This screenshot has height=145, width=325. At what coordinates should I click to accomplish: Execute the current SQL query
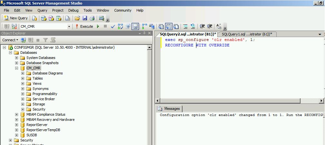(84, 27)
